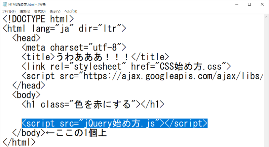The height and width of the screenshot is (147, 269).
Task: Close the メモ帳 window
Action: (262, 4)
